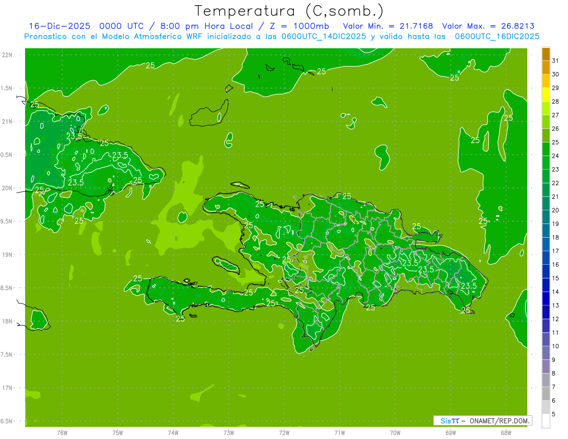The width and height of the screenshot is (568, 439).
Task: Click the '72W' longitude axis label
Action: click(x=284, y=433)
